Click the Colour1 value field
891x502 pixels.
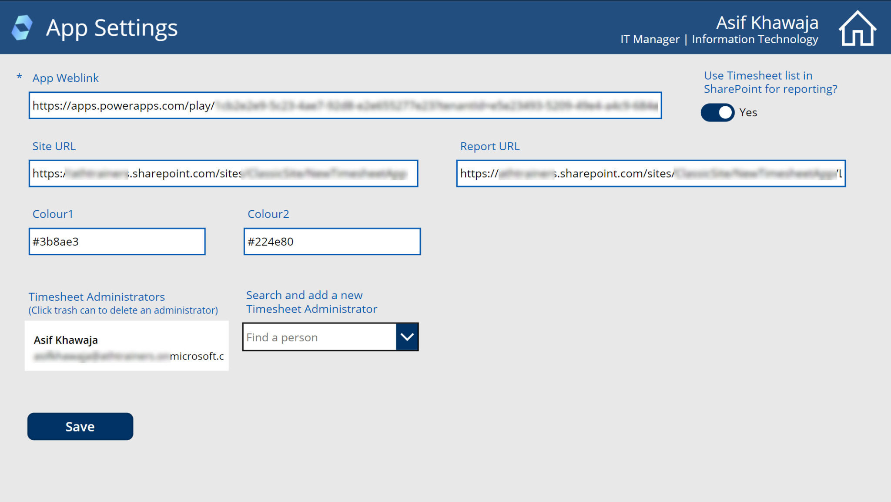117,241
